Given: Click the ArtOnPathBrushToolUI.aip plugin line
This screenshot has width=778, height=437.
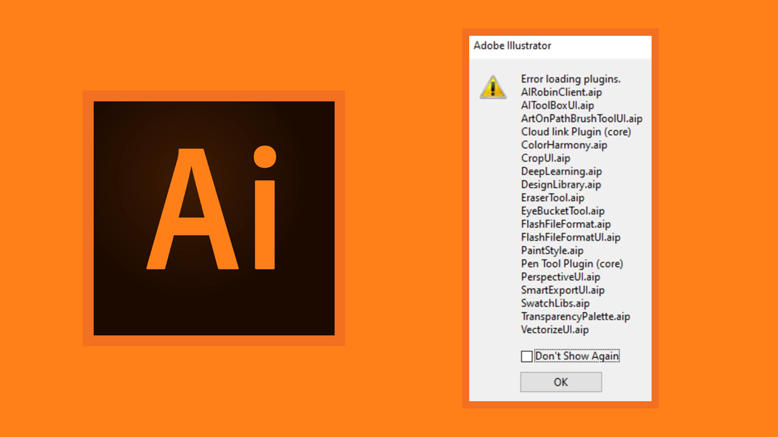Looking at the screenshot, I should point(582,119).
